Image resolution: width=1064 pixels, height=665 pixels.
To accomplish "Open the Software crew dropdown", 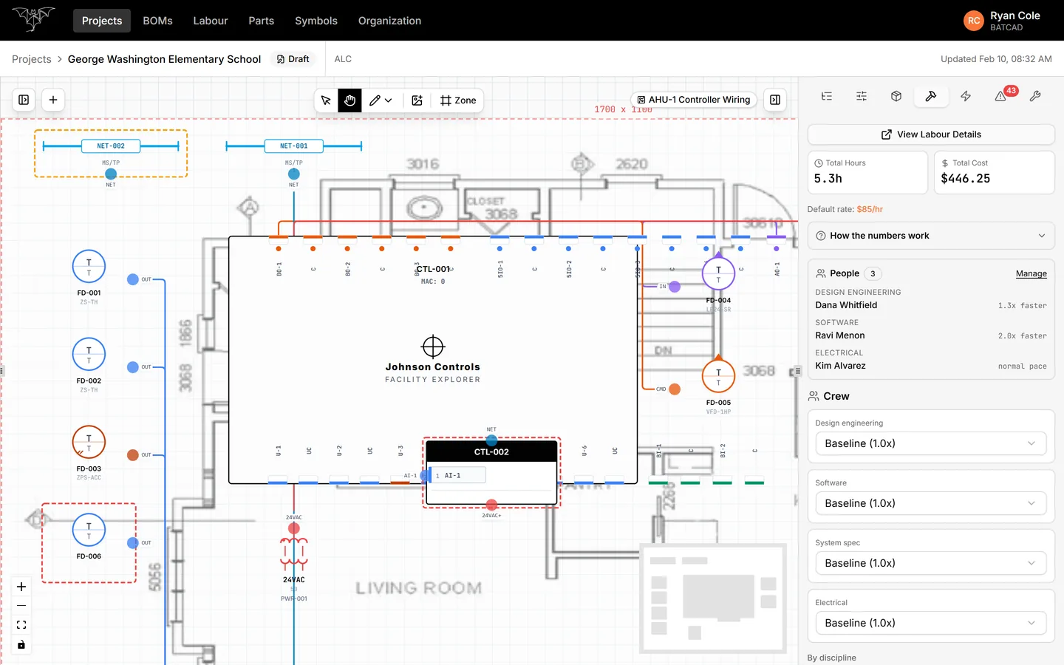I will pyautogui.click(x=931, y=503).
